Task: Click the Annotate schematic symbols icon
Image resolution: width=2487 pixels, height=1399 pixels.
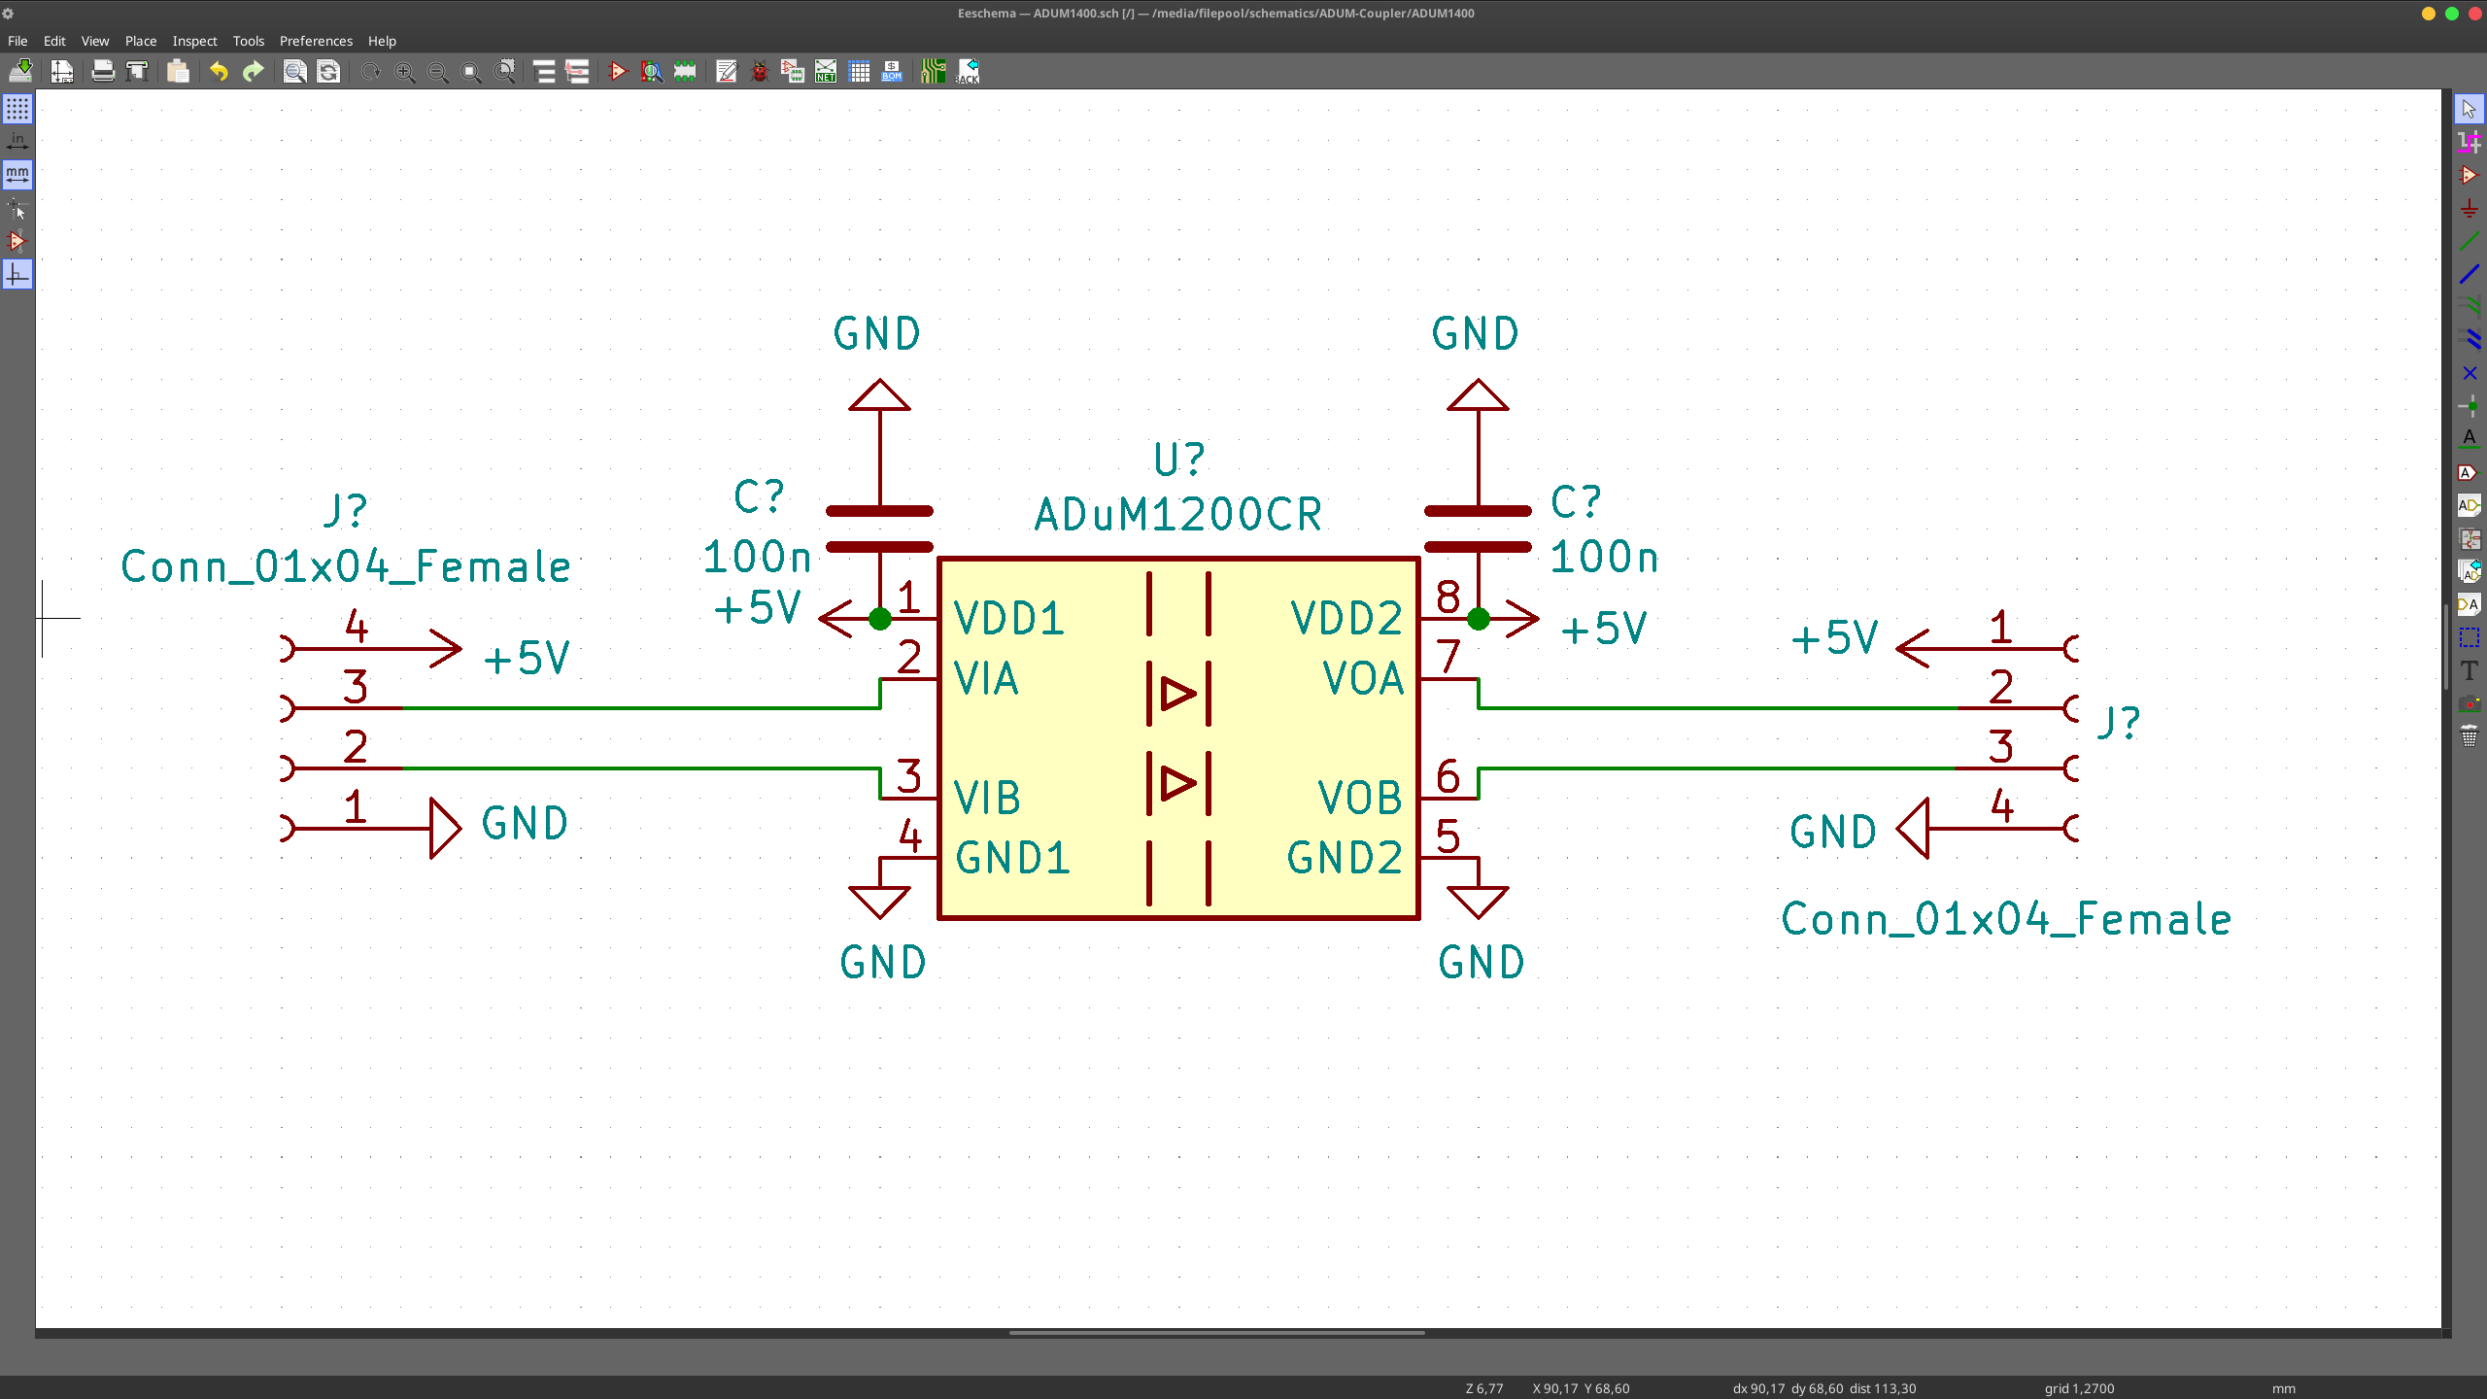Action: pos(727,72)
